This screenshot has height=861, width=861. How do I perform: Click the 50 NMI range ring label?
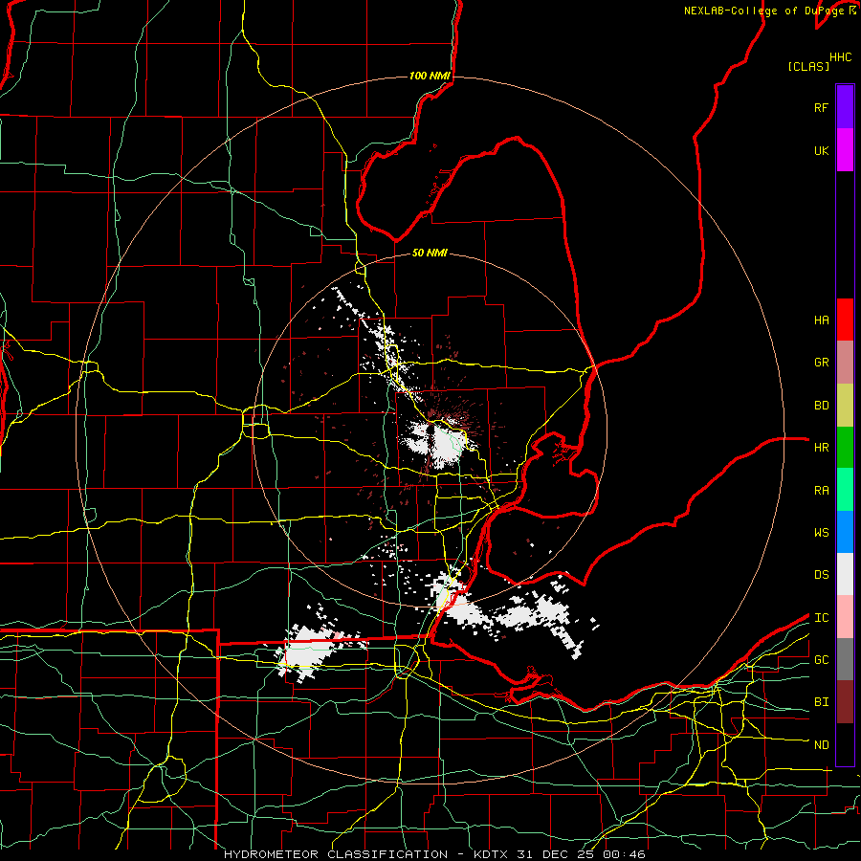click(x=430, y=253)
